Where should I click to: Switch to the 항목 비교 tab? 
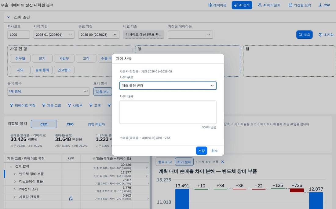point(165,162)
